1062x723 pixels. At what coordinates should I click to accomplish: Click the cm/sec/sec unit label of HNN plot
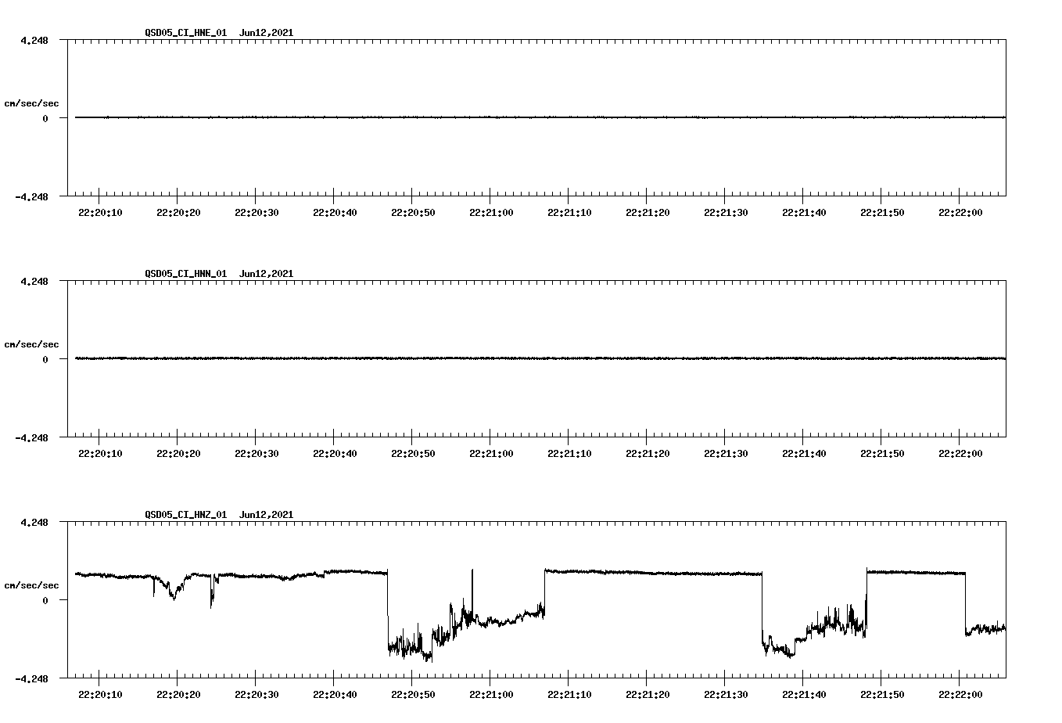click(x=31, y=344)
